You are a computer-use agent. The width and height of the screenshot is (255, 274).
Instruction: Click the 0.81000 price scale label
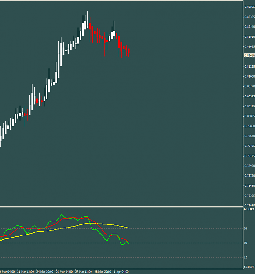(x=250, y=76)
